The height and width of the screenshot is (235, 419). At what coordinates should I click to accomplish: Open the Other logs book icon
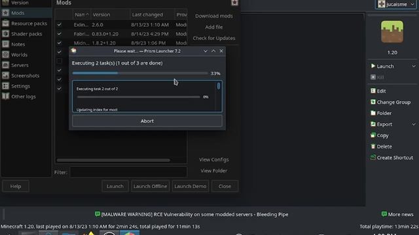click(5, 97)
